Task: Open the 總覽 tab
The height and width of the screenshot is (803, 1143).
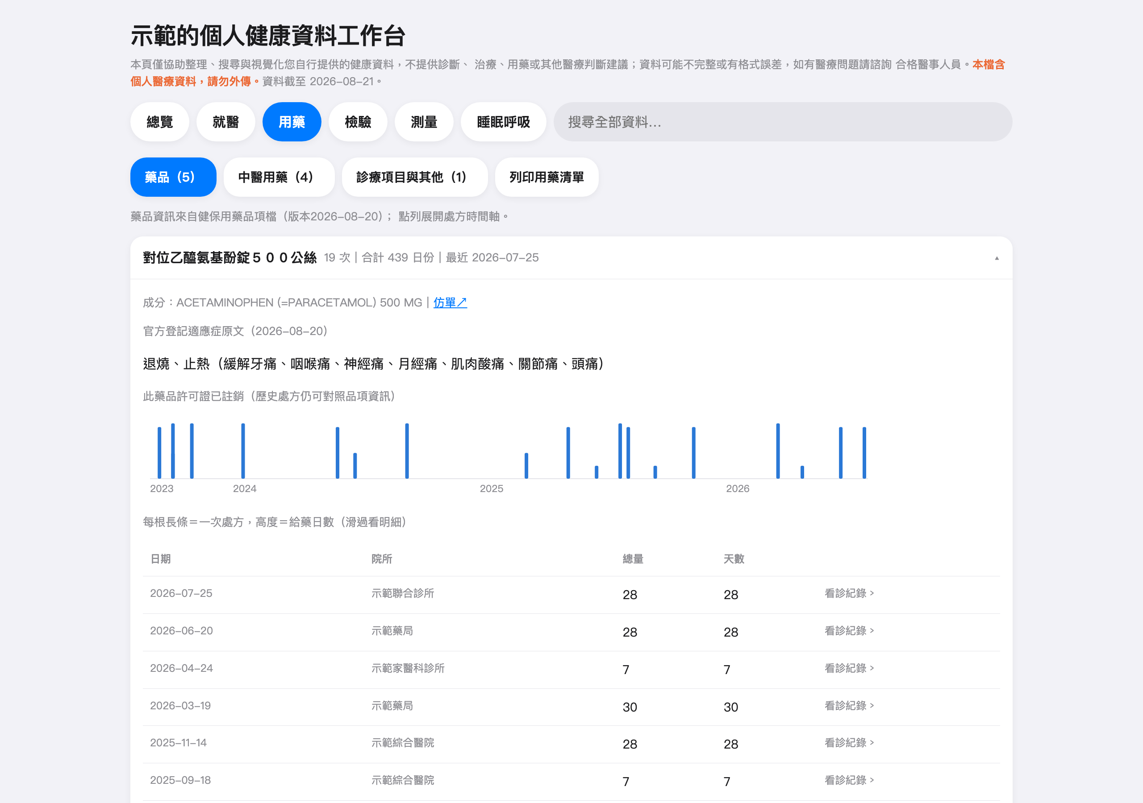Action: point(159,122)
